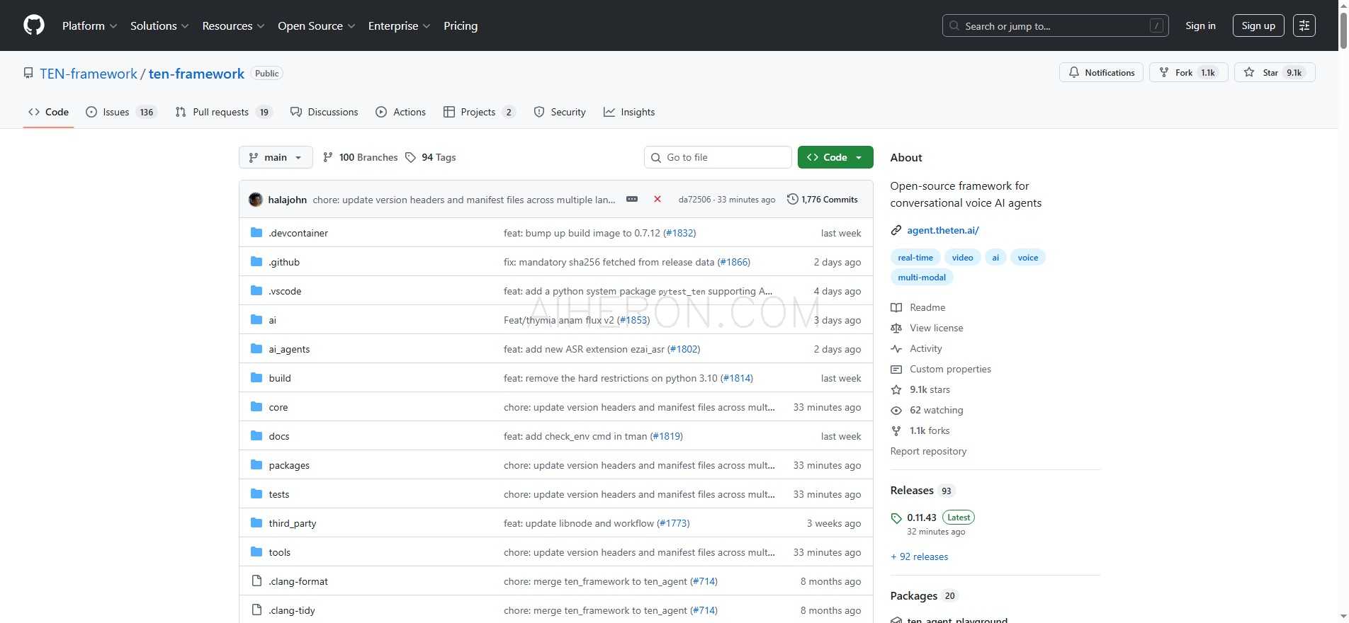Click the GitHub logo icon
The width and height of the screenshot is (1349, 623).
(34, 25)
